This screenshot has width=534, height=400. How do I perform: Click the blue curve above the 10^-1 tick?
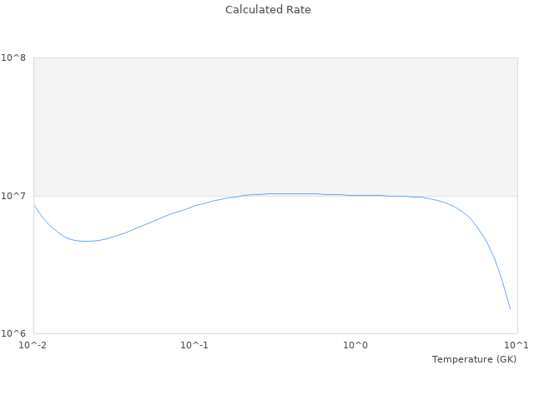pos(194,206)
